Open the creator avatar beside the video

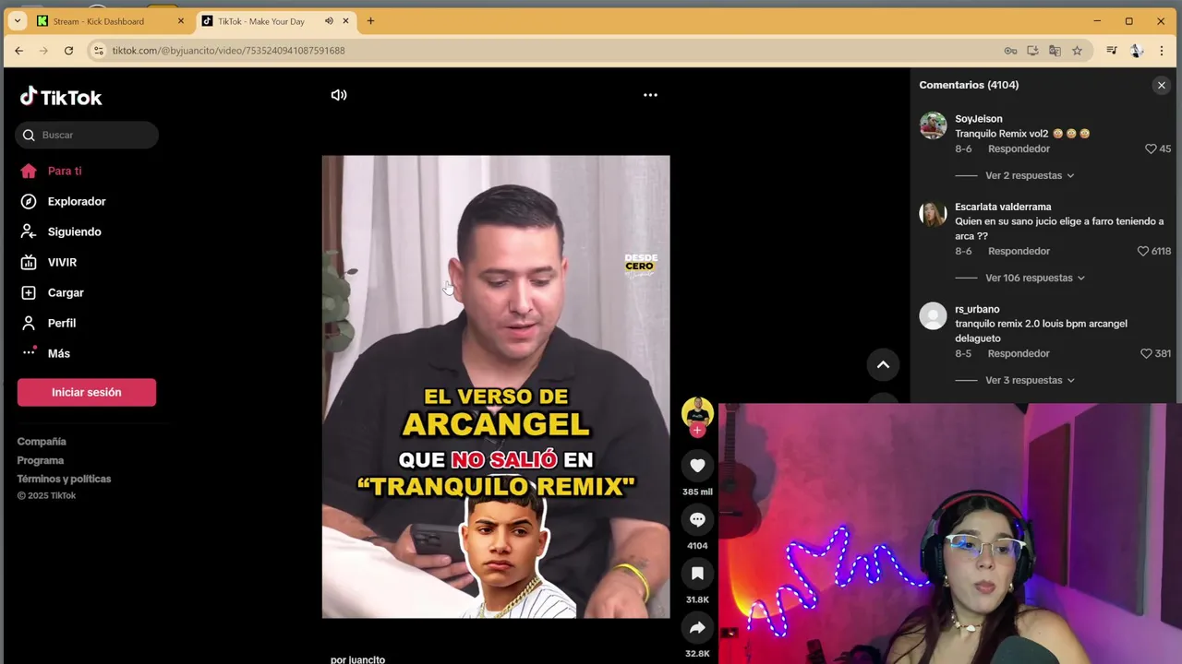click(697, 411)
